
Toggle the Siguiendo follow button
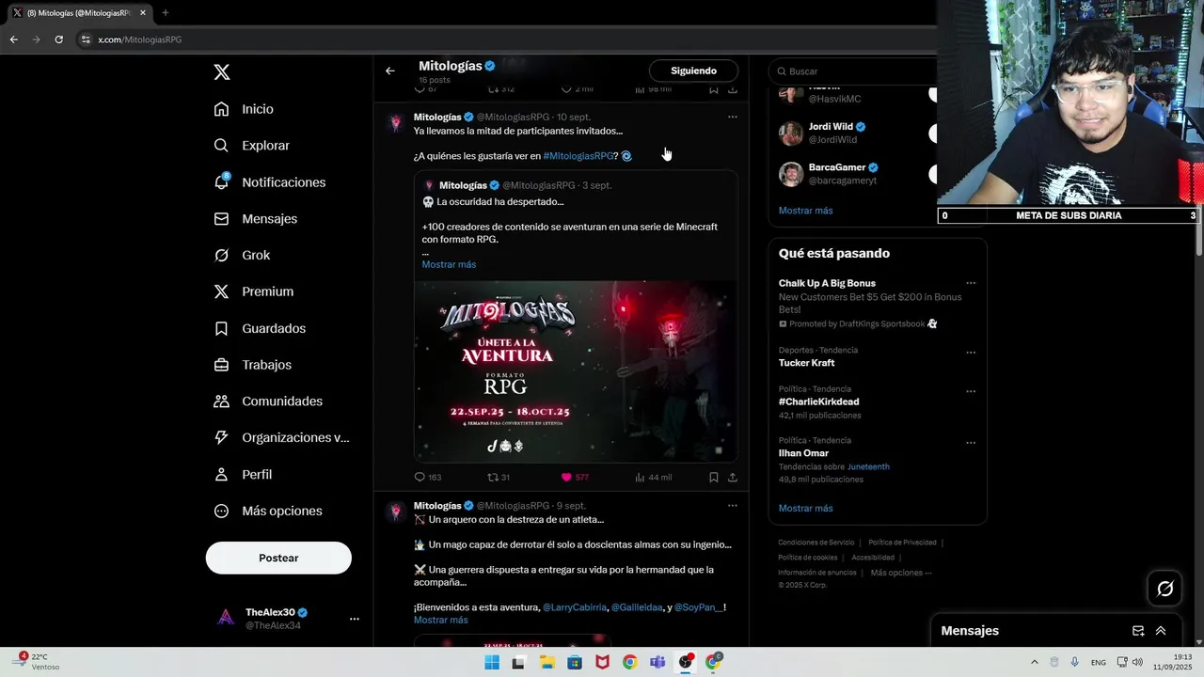point(693,71)
